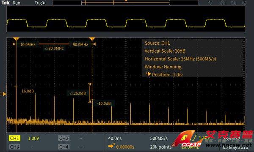Click the Wi-Fi status icon
This screenshot has height=152, width=254.
pyautogui.click(x=210, y=3)
